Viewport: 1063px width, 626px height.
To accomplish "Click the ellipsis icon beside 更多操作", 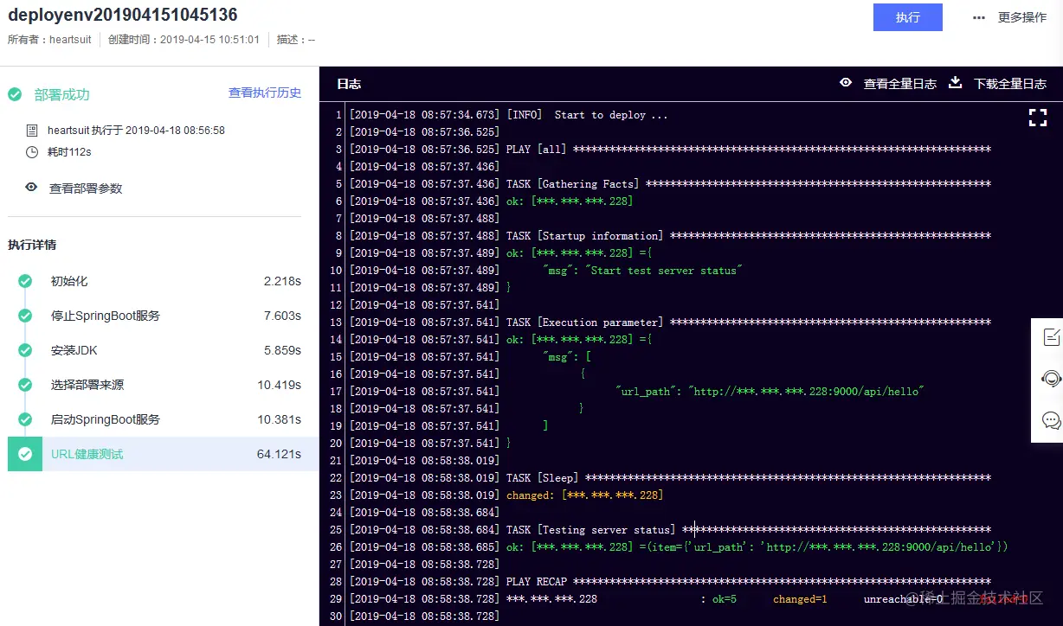I will 980,16.
